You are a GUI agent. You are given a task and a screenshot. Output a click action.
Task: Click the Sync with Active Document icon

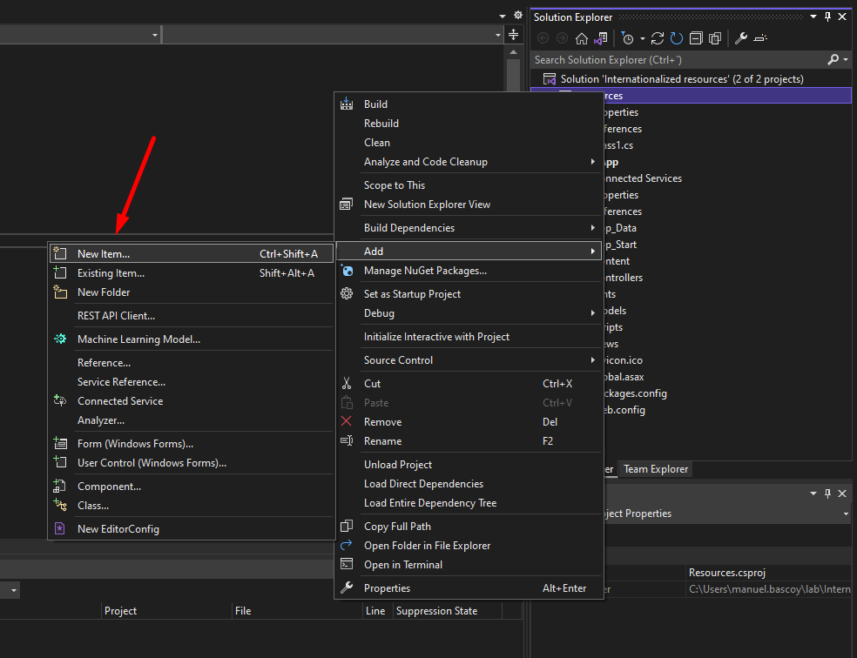tap(658, 38)
